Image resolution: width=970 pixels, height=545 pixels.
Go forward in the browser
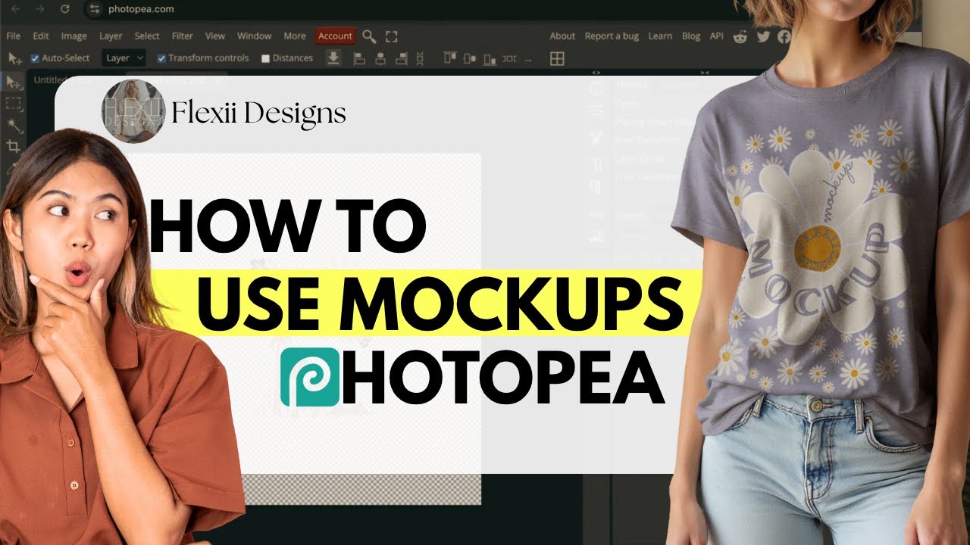39,9
